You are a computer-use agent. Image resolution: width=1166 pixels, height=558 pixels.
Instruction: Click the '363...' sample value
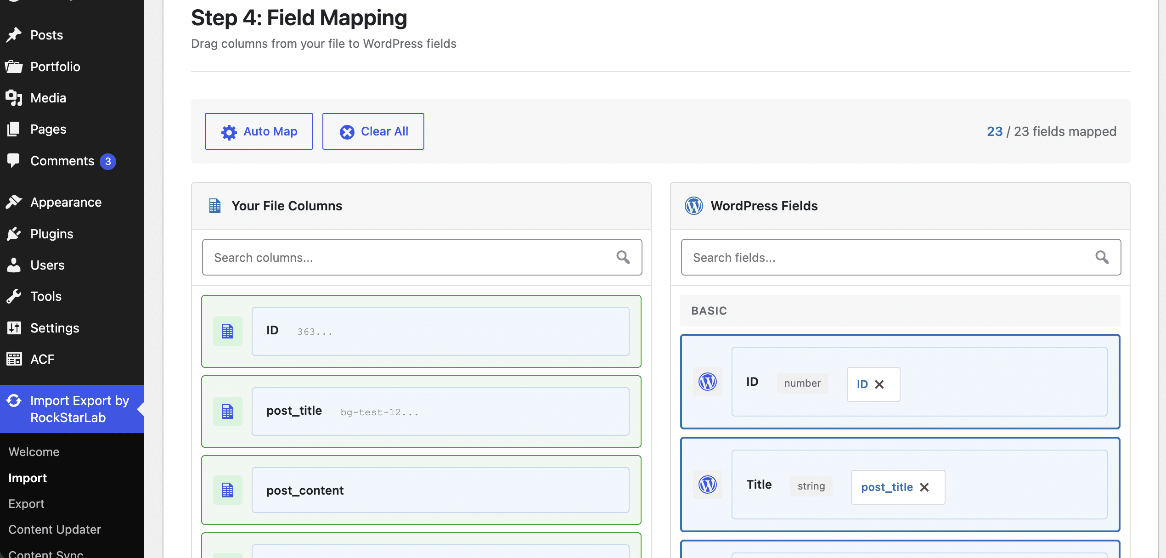click(315, 332)
